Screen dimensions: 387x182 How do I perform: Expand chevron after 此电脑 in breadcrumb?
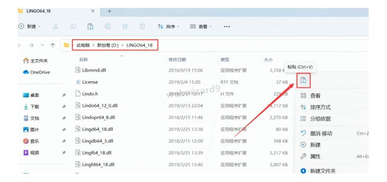94,46
